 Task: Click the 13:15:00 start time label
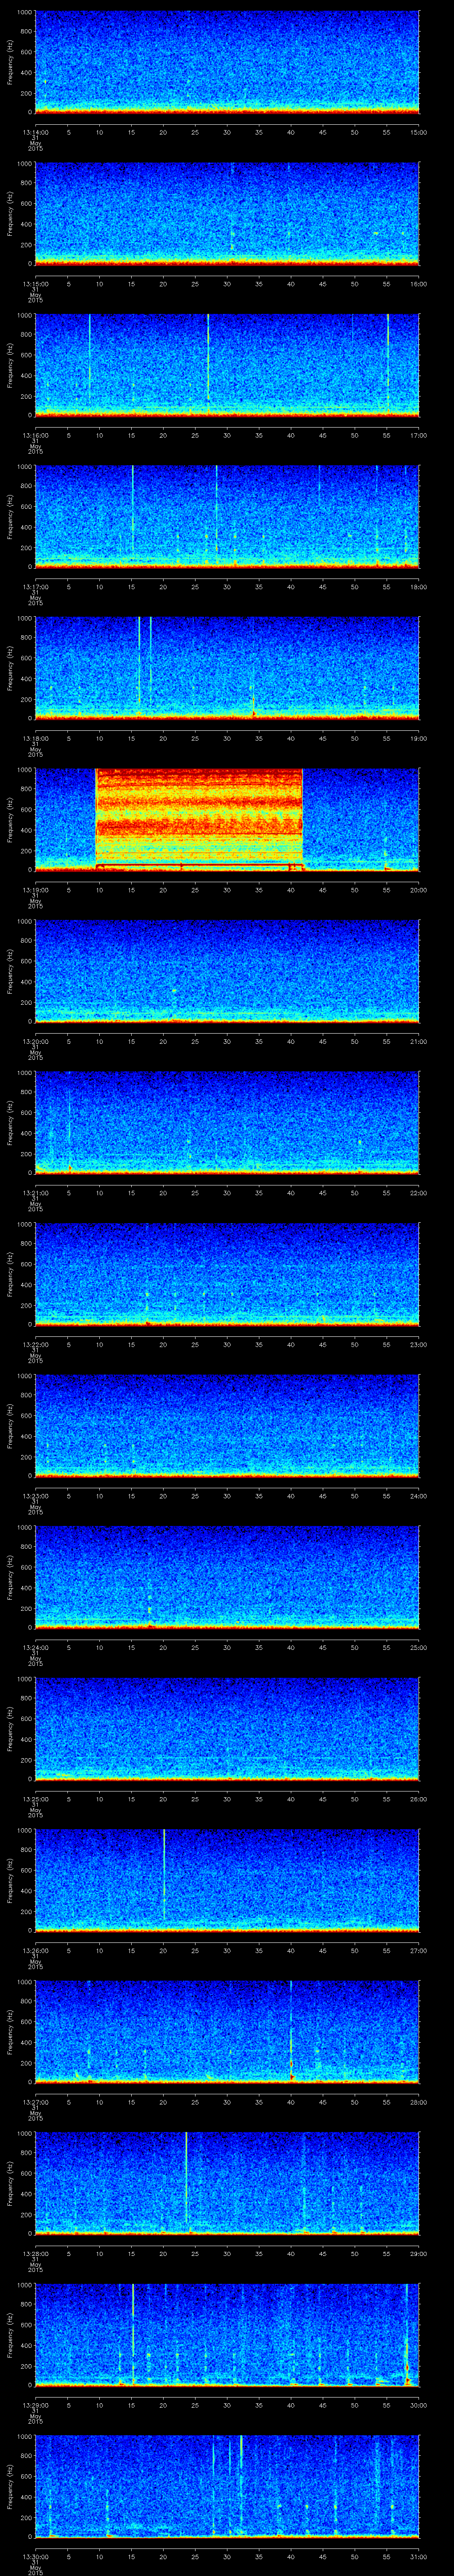35,284
